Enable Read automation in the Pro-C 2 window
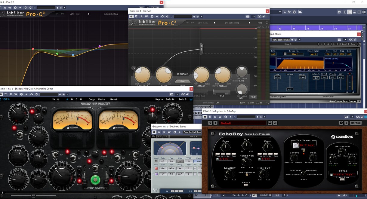Screen dimensions: 367x199 142,17
